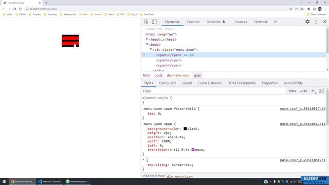This screenshot has width=329, height=185.
Task: Reload the page in Chrome
Action: [x=14, y=9]
